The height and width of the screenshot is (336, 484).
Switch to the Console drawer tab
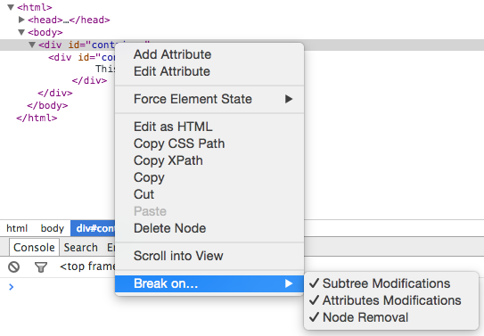(34, 248)
